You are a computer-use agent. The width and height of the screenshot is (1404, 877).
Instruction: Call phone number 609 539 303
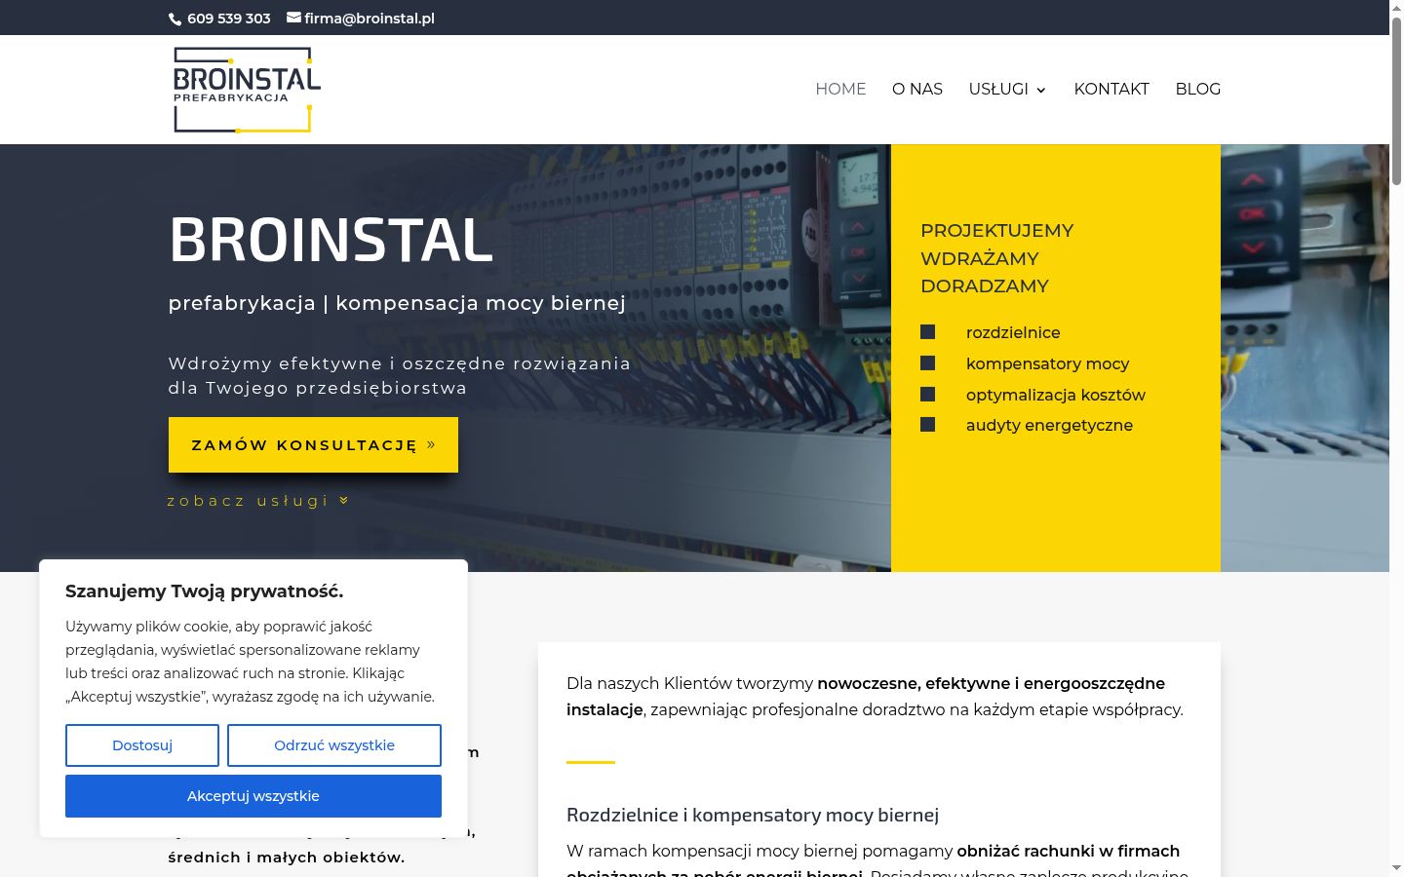tap(229, 19)
